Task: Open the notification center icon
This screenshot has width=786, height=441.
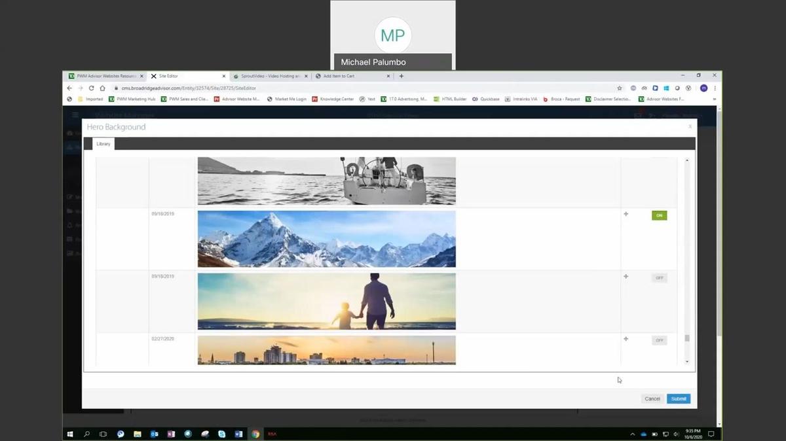Action: pyautogui.click(x=711, y=434)
